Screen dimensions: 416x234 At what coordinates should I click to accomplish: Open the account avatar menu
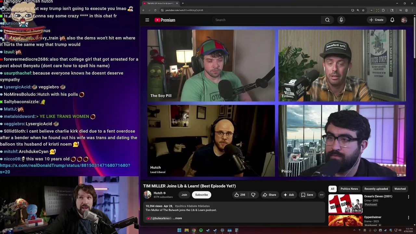click(x=404, y=20)
